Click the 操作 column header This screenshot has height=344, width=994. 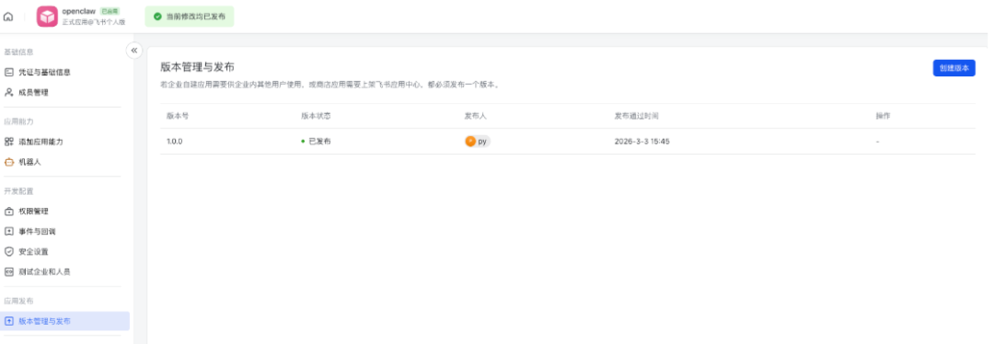coord(884,117)
